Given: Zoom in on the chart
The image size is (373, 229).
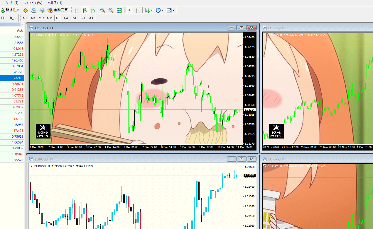Looking at the screenshot, I should pyautogui.click(x=103, y=10).
